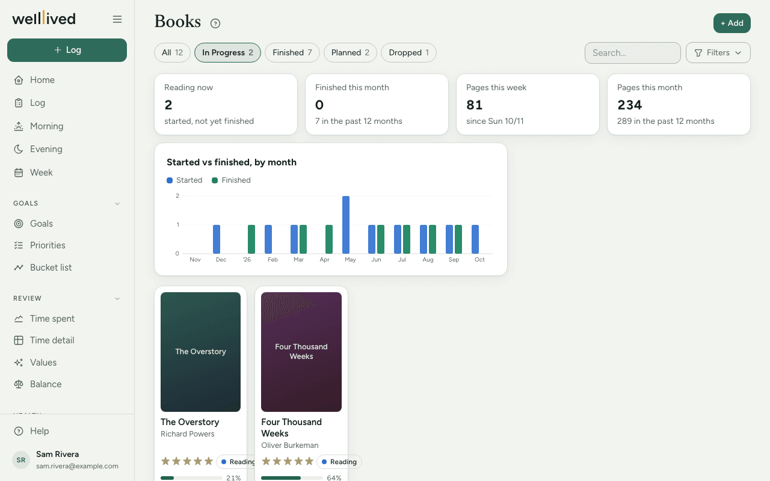Click SR avatar for Sam Rivera
Screen dimensions: 770x481
(x=21, y=460)
